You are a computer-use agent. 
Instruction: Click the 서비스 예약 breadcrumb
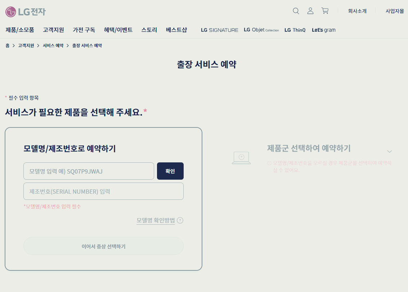point(53,45)
